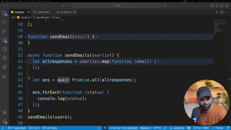Click the Copilot status icon in status bar
This screenshot has height=130, width=231.
[x=189, y=128]
